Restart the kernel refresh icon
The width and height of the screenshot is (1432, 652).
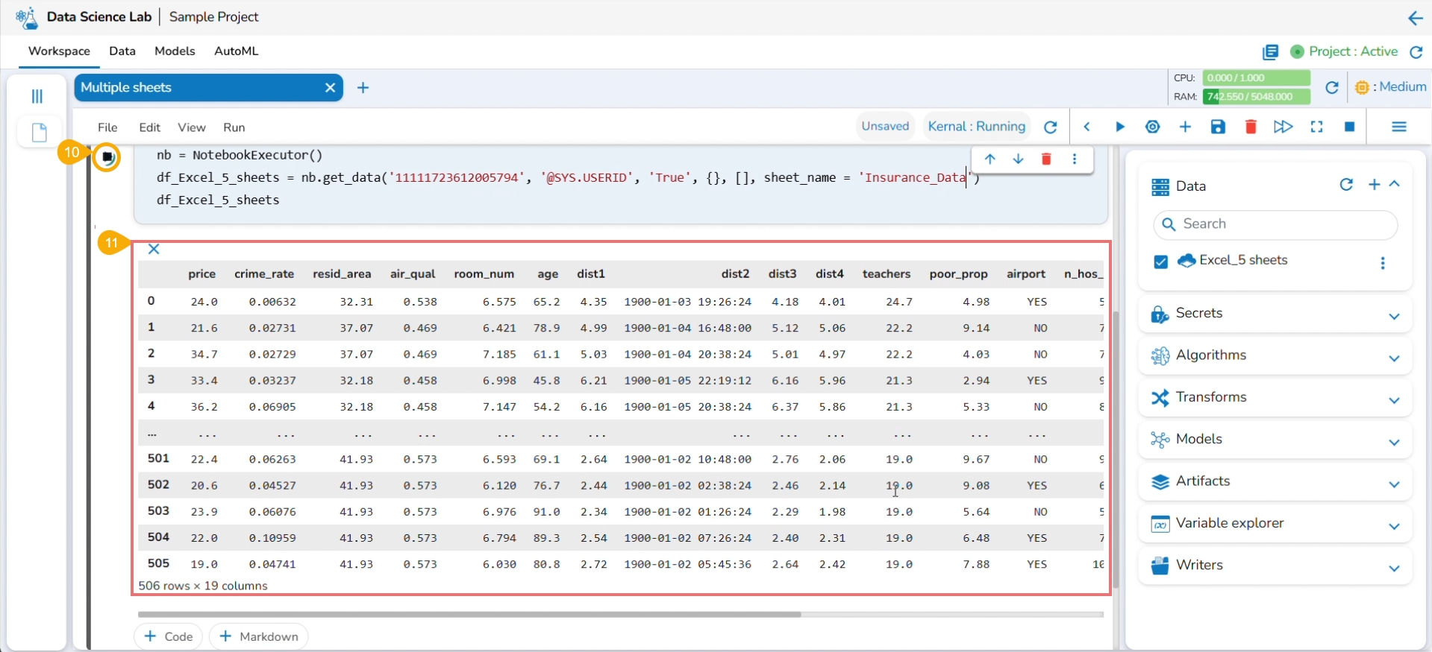coord(1050,127)
